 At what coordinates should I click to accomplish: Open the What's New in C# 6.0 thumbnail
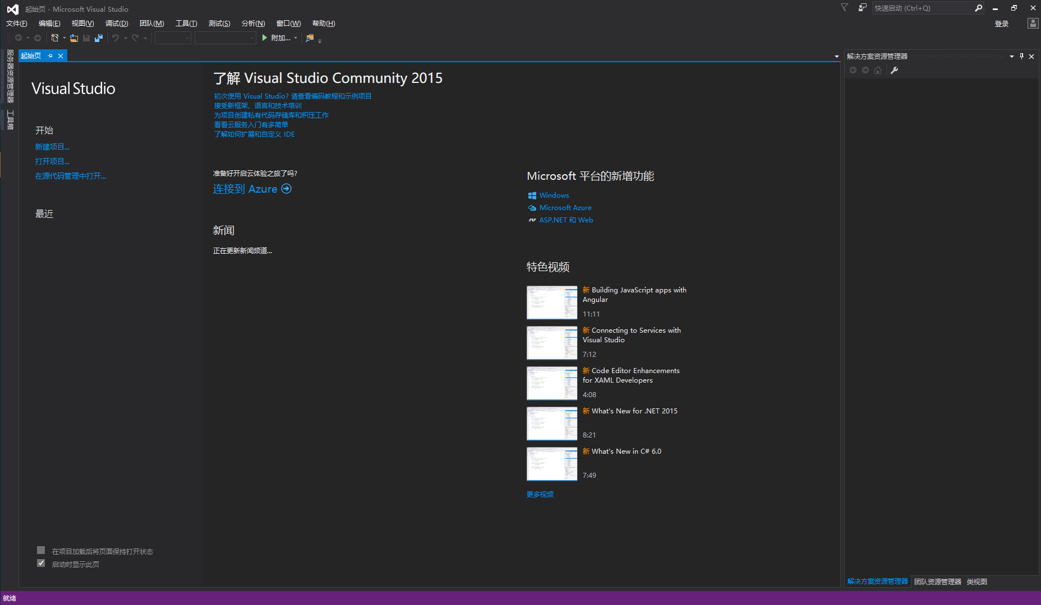point(552,464)
